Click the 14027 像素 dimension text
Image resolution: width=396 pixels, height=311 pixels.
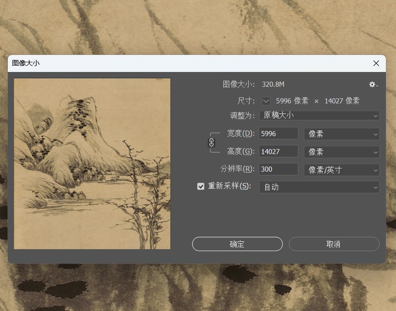[x=342, y=101]
